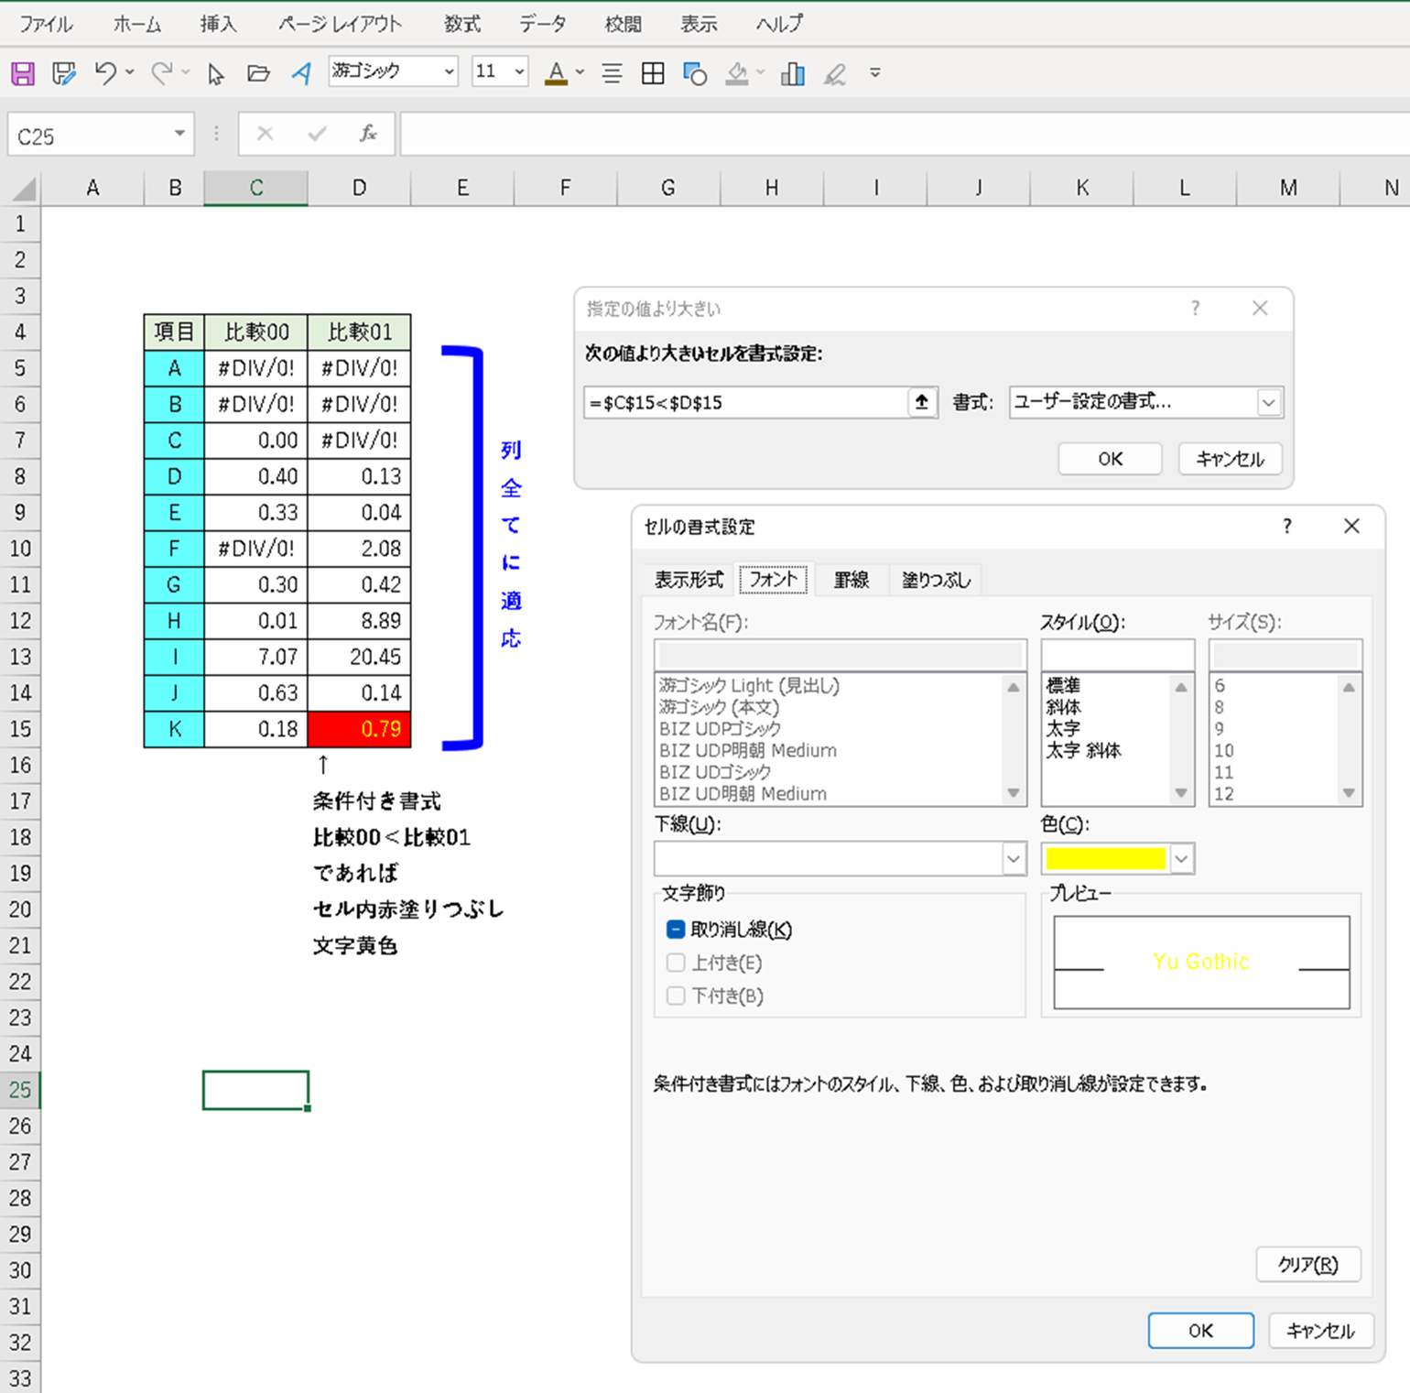Enable the 下付き subscript checkbox
Screen dimensions: 1410x1393
point(675,996)
